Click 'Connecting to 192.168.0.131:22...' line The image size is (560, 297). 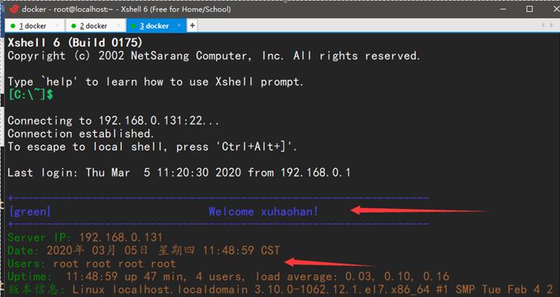click(x=113, y=120)
